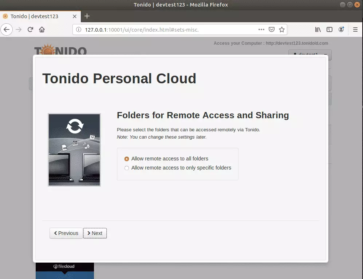Click the Previous button
Screen dimensions: 363x279
pyautogui.click(x=66, y=233)
